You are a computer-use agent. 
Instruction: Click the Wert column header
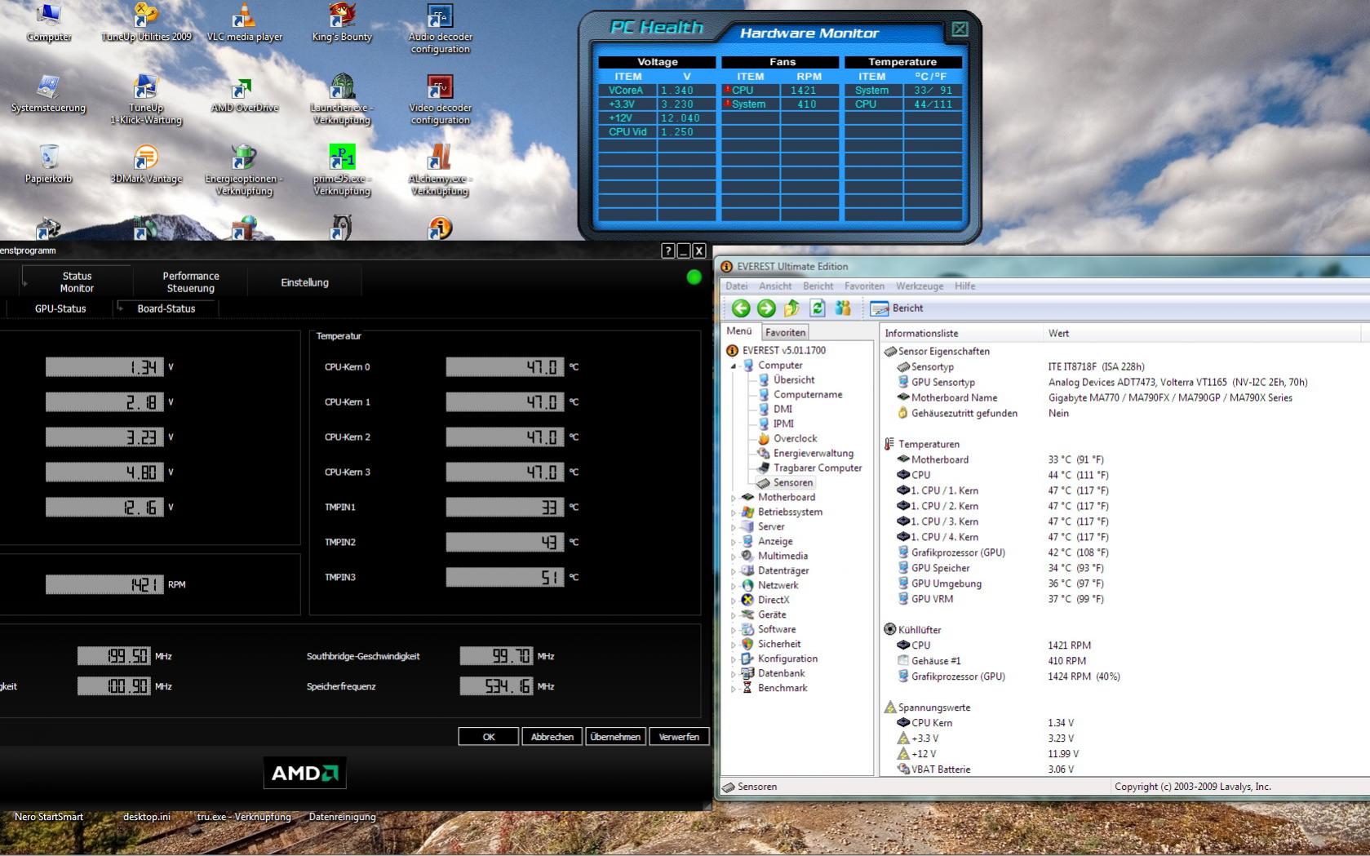(x=1203, y=333)
